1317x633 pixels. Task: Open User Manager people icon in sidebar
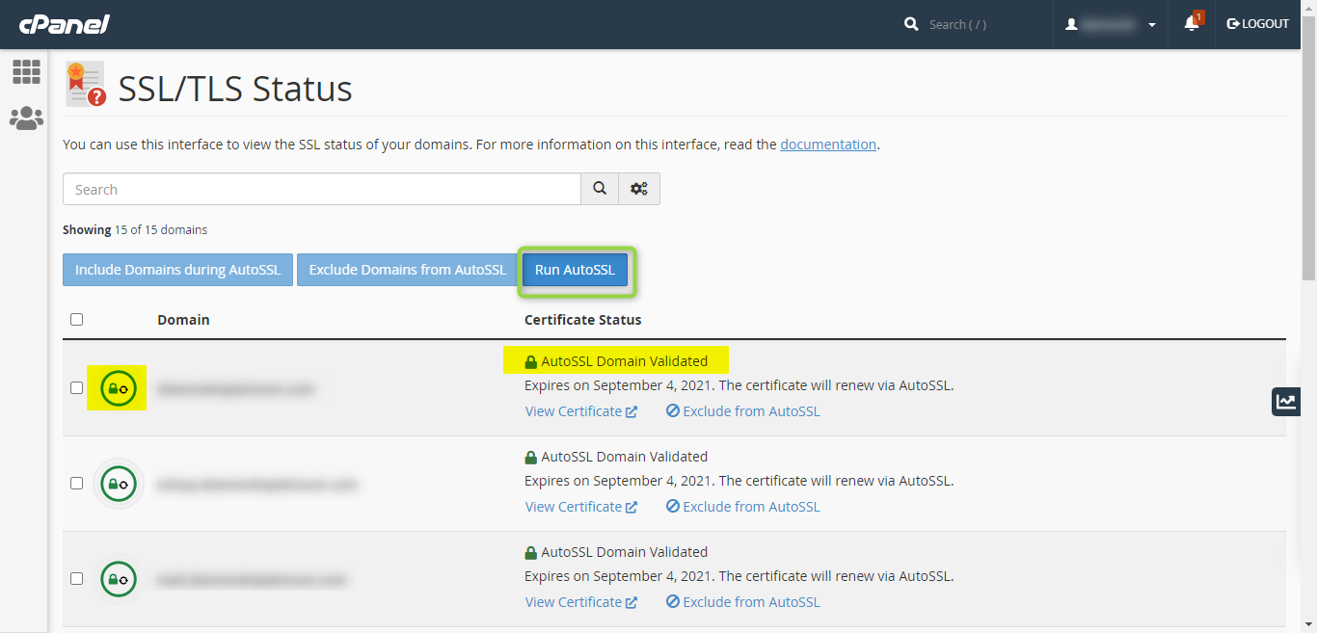[x=26, y=119]
